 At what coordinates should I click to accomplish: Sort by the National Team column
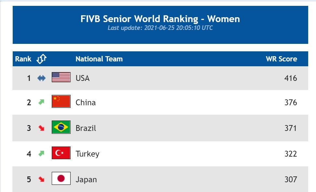pos(99,59)
